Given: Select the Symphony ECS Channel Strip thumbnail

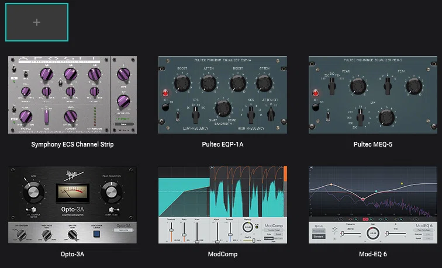Looking at the screenshot, I should pyautogui.click(x=72, y=95).
